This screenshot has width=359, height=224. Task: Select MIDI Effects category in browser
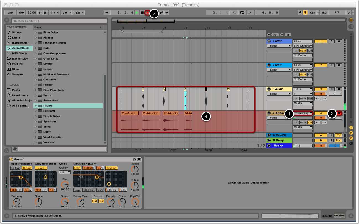click(19, 53)
